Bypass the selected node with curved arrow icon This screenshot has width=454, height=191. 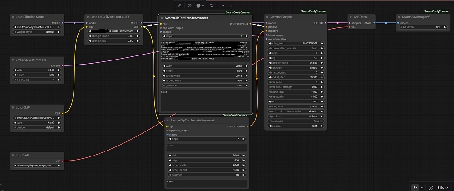click(222, 5)
